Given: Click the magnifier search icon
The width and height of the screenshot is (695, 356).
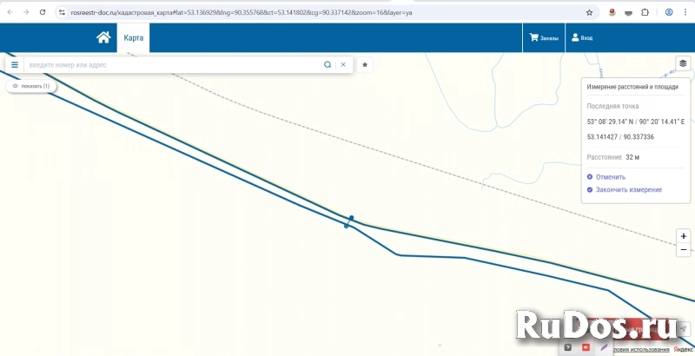Looking at the screenshot, I should (x=328, y=64).
